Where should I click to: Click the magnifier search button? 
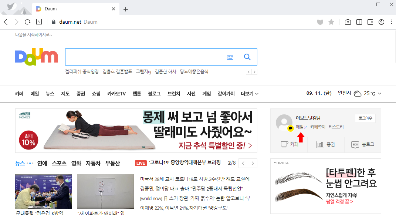point(247,57)
